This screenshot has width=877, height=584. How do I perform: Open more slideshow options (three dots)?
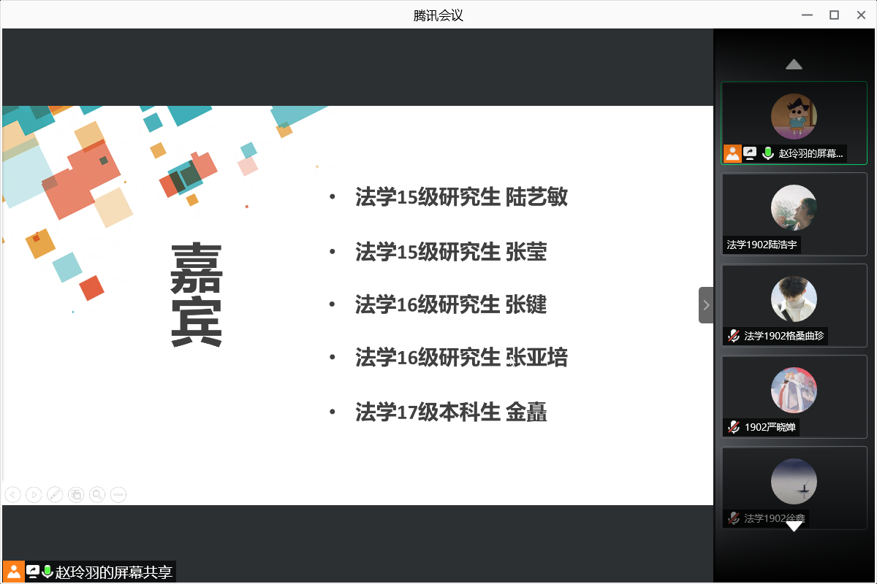click(118, 495)
